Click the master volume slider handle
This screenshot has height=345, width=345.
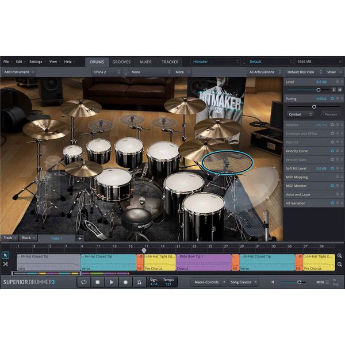click(299, 282)
